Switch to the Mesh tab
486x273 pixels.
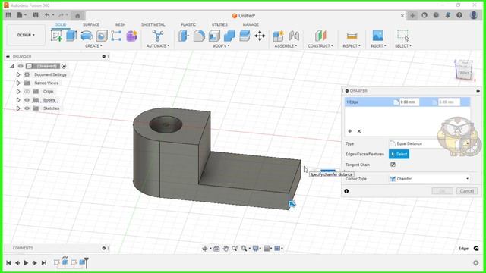(120, 24)
